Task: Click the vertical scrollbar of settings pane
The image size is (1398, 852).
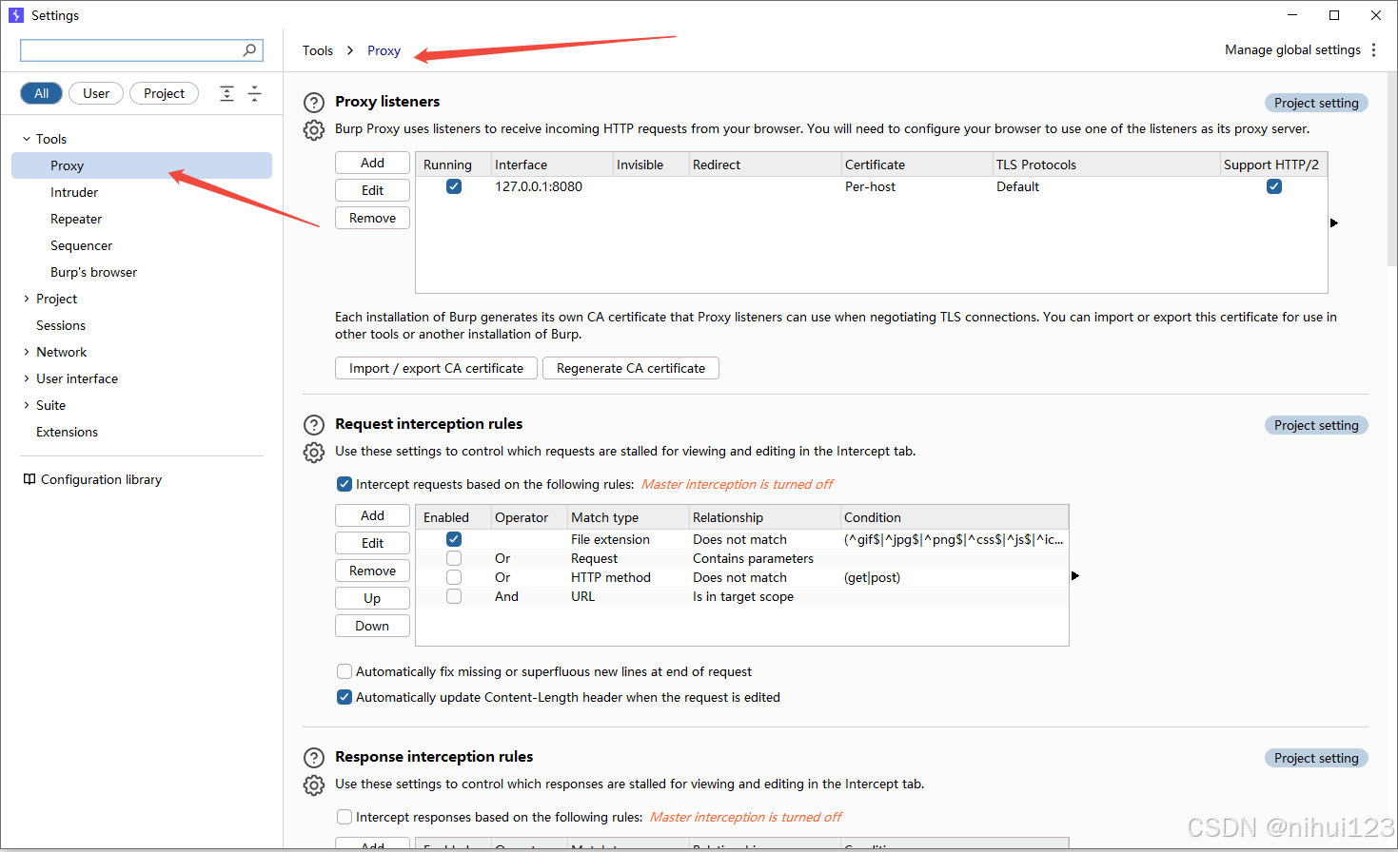Action: (1392, 171)
